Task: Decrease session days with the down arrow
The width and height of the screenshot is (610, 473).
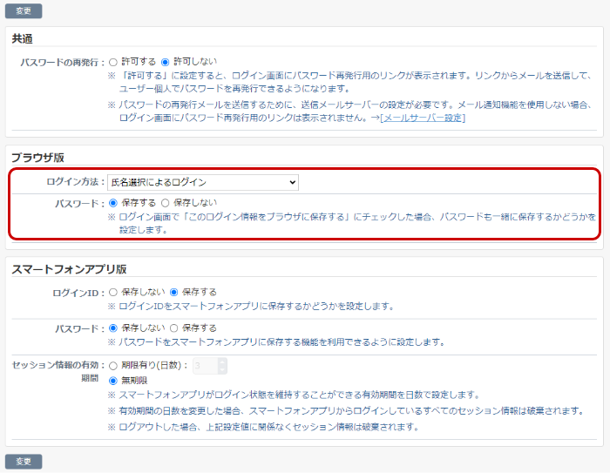Action: 222,370
